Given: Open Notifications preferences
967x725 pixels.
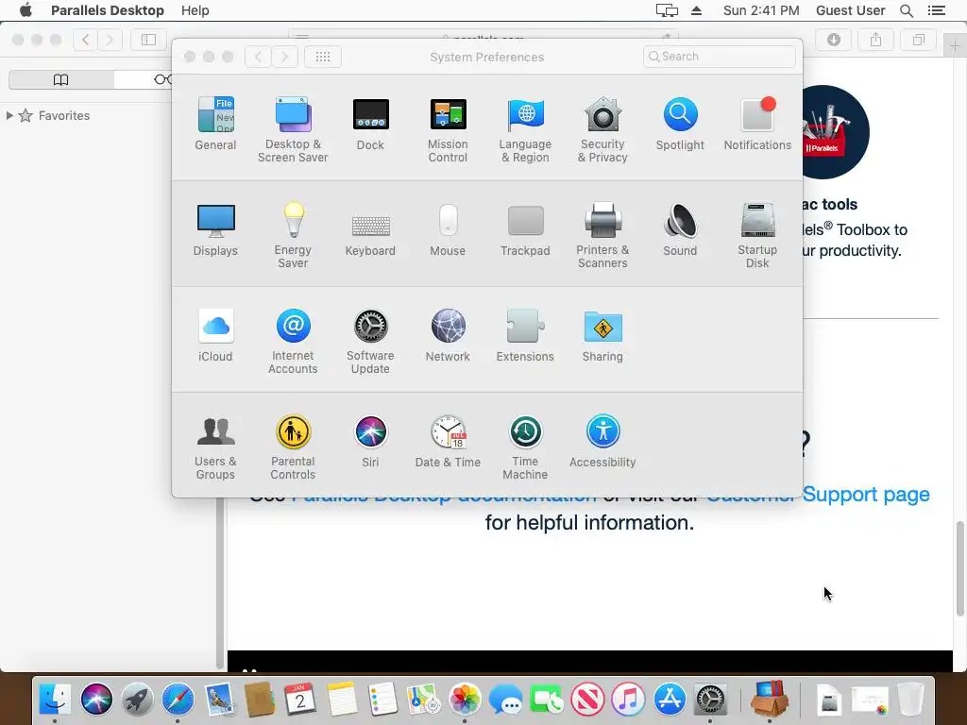Looking at the screenshot, I should tap(757, 124).
